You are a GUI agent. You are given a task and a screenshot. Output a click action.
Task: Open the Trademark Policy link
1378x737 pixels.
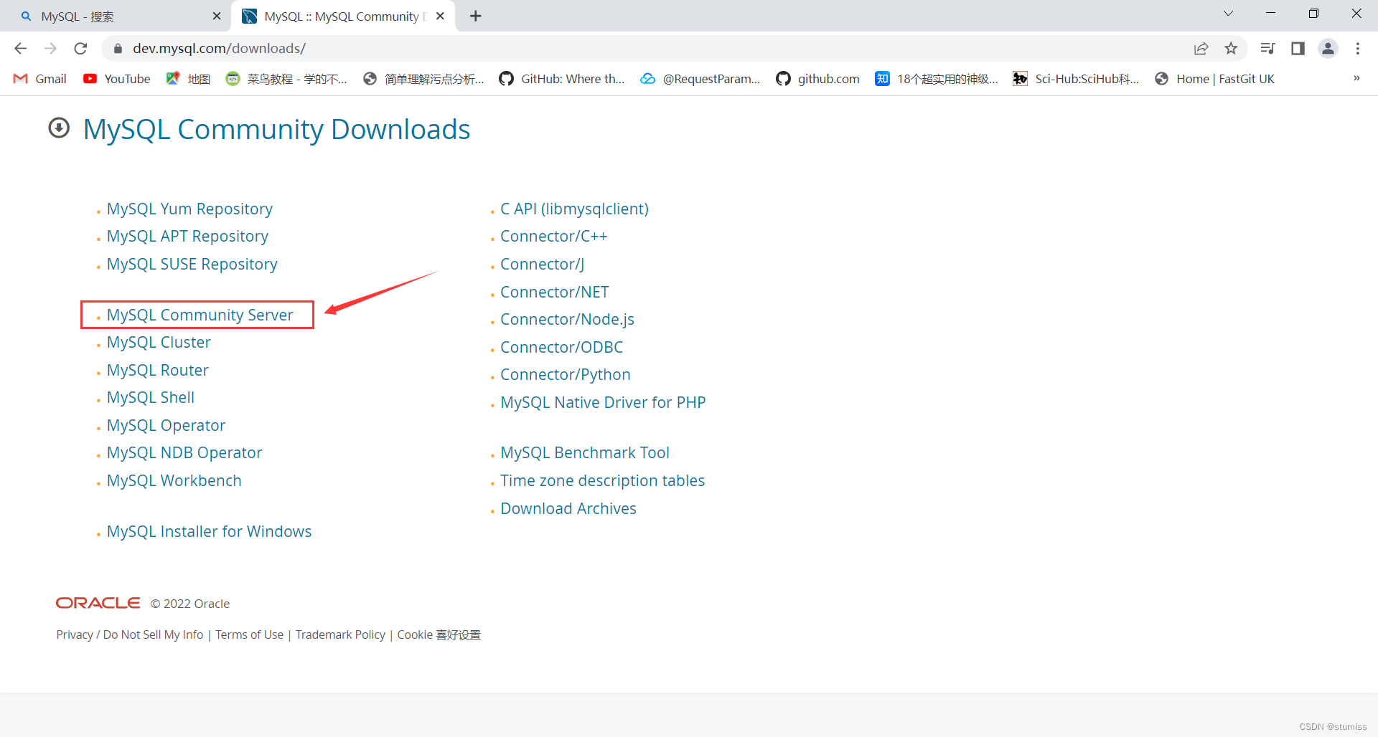tap(340, 634)
